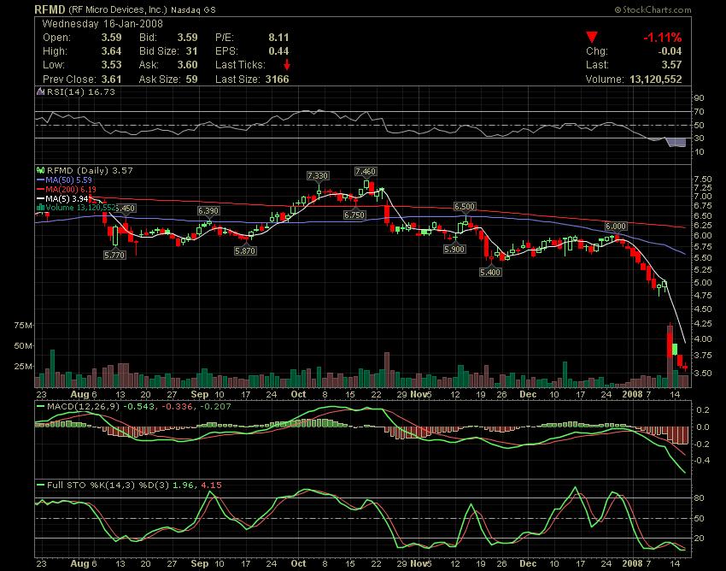726x571 pixels.
Task: Click the 90 level on RSI axis
Action: pyautogui.click(x=700, y=97)
